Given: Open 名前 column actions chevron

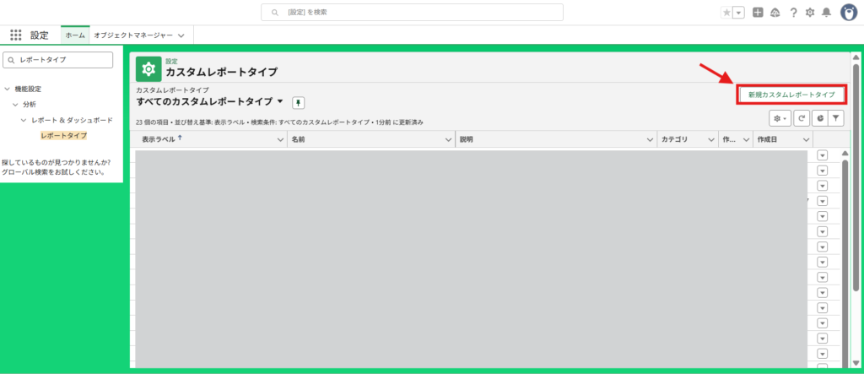Looking at the screenshot, I should coord(449,140).
